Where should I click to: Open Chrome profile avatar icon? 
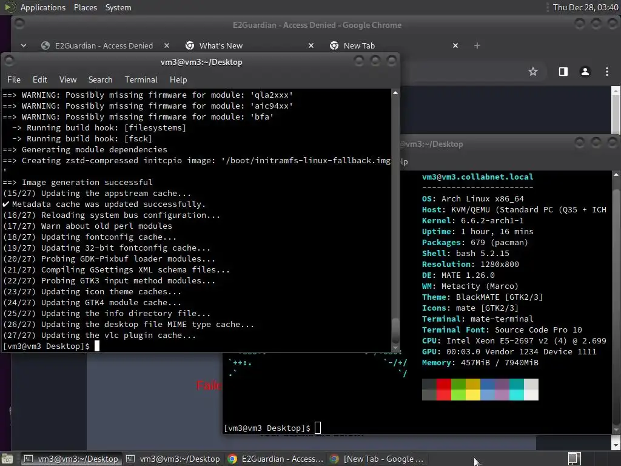point(585,72)
